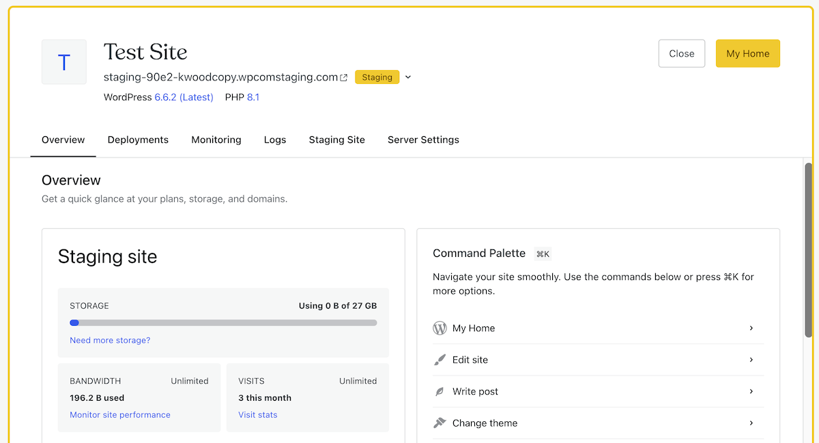The image size is (819, 443).
Task: Click the ⌘K shortcut badge
Action: pos(543,254)
